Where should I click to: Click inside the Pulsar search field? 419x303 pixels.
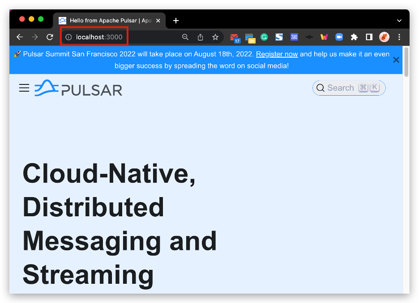coord(347,88)
